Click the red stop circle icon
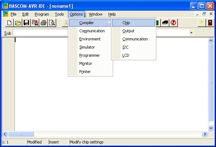Image resolution: width=216 pixels, height=147 pixels. point(174,23)
